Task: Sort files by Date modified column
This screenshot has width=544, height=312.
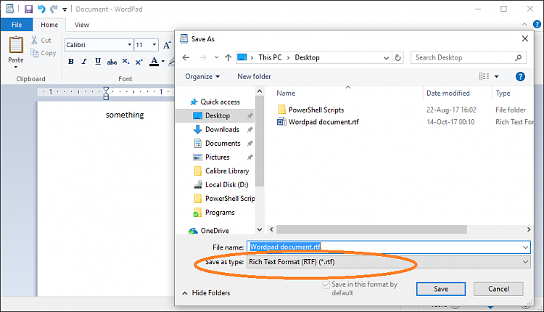Action: click(x=448, y=94)
